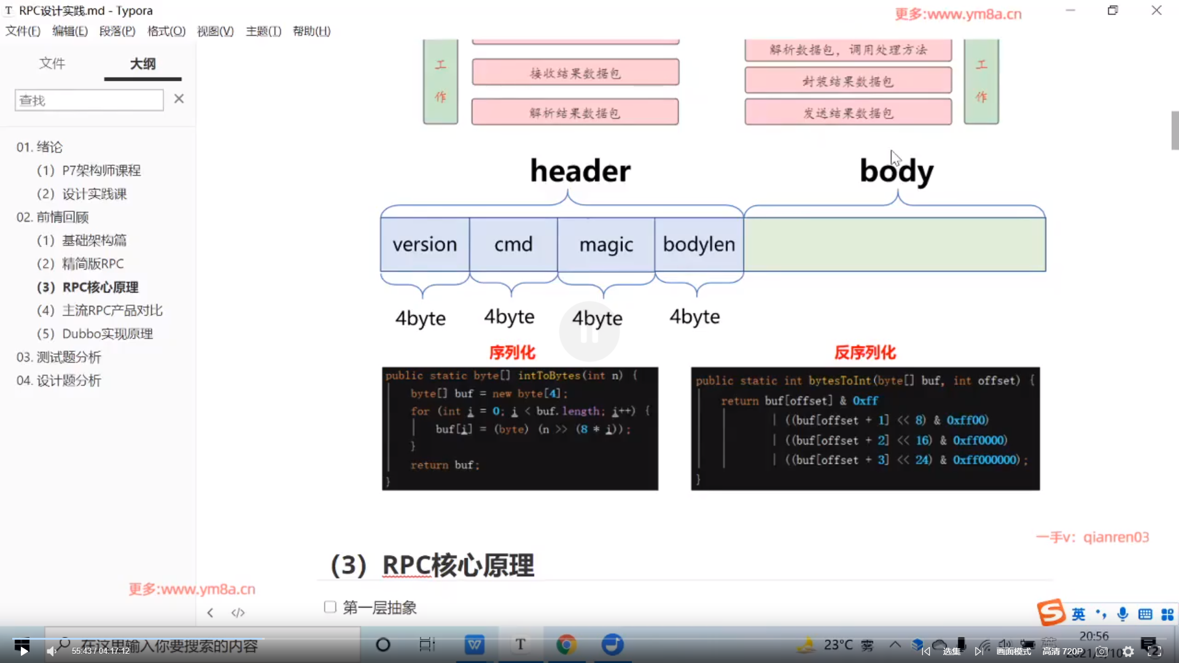Mute the video volume icon
This screenshot has width=1179, height=663.
[52, 651]
